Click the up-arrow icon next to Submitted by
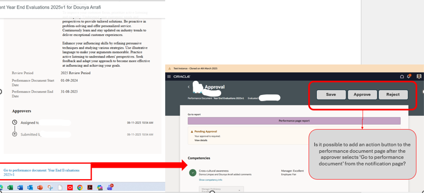The width and height of the screenshot is (424, 193). pyautogui.click(x=15, y=134)
